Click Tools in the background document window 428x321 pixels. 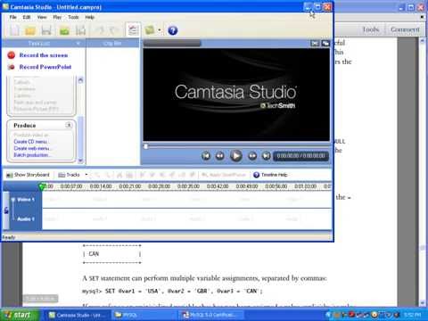[x=371, y=29]
